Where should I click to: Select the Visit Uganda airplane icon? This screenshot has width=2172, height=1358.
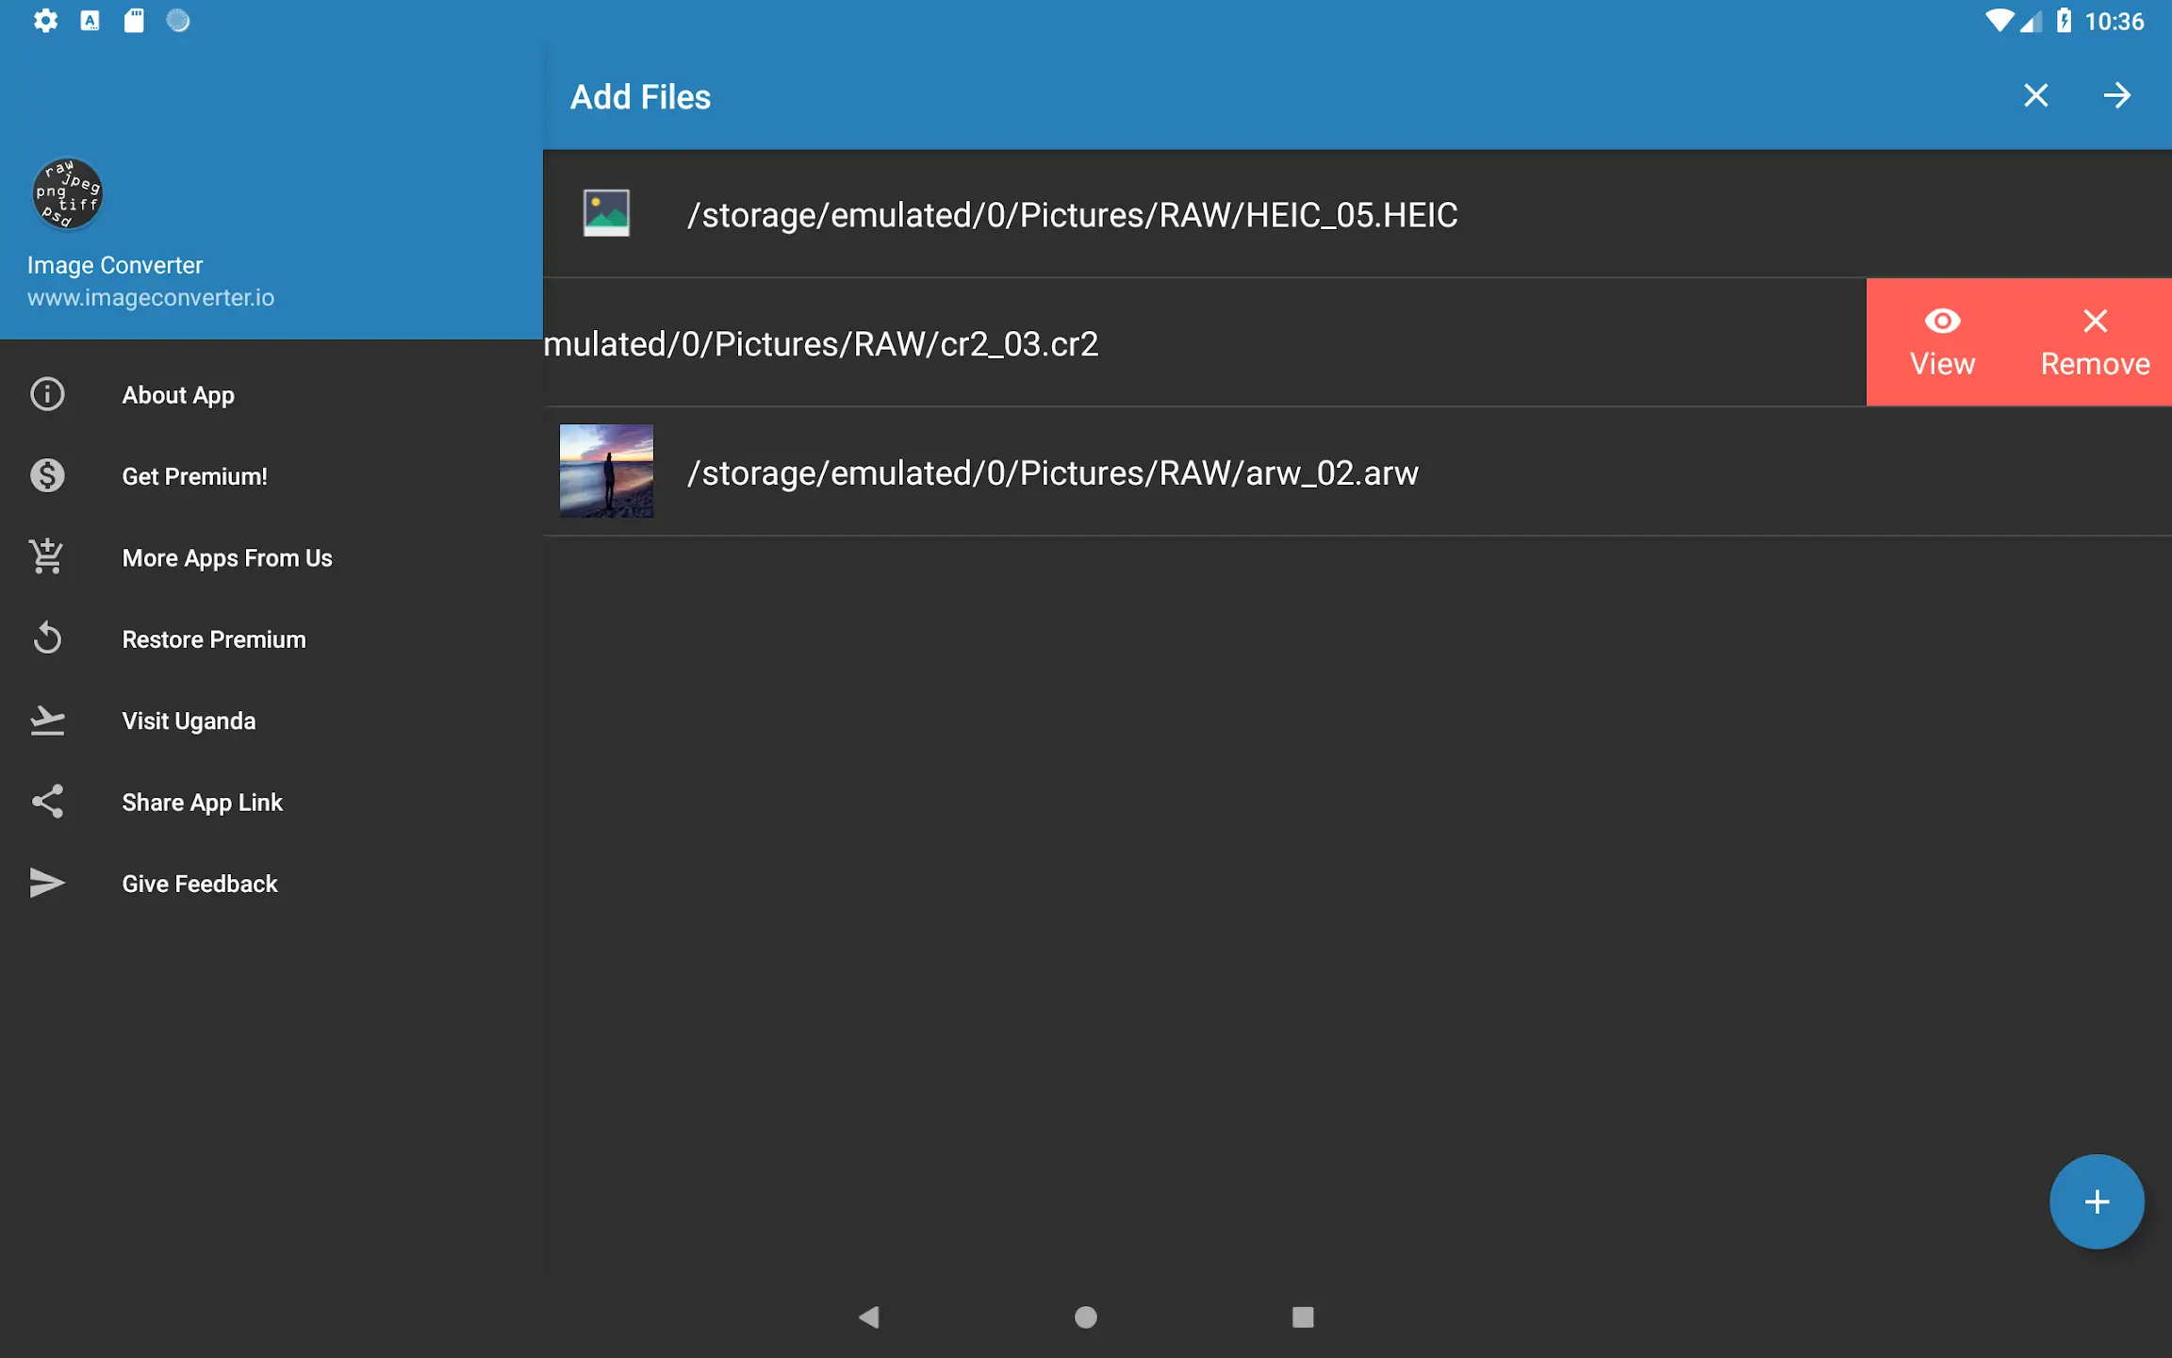pos(46,720)
